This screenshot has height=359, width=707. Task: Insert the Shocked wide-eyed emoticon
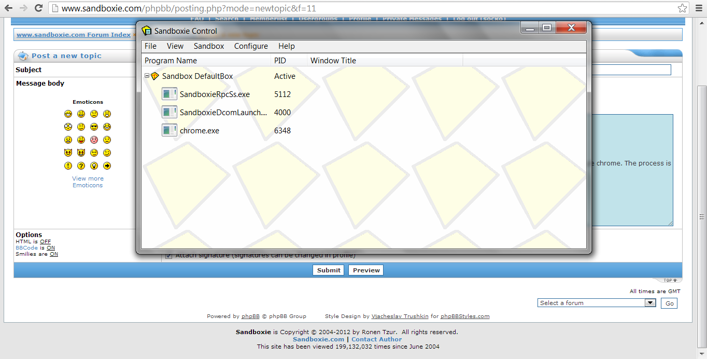pyautogui.click(x=68, y=127)
